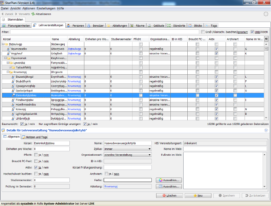271x206 pixels.
Task: Toggle the Archiviert checkbox in details
Action: 106,174
